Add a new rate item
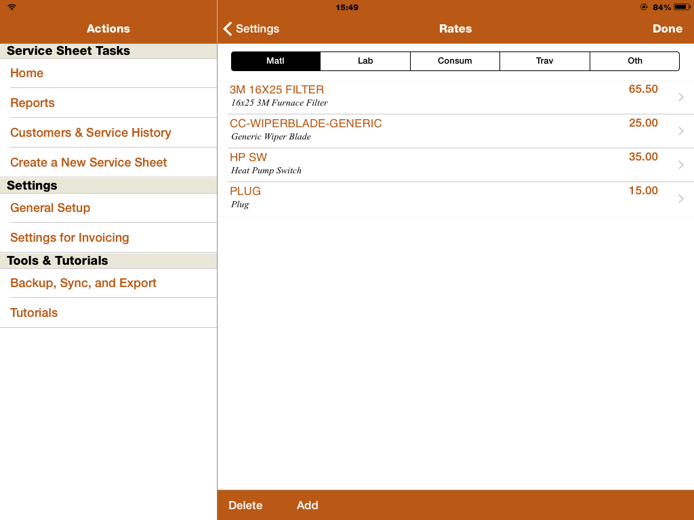This screenshot has height=520, width=694. [x=307, y=505]
